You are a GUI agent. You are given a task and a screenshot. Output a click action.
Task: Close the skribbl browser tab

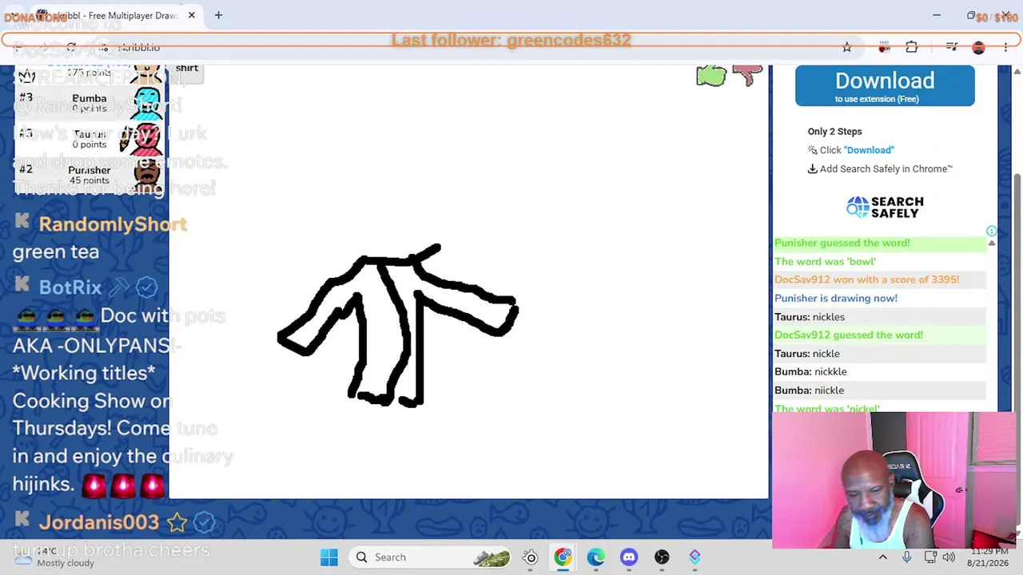point(192,15)
